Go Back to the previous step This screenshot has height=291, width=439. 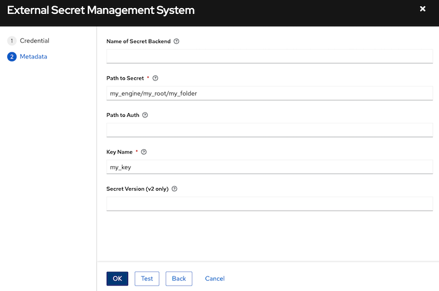(179, 279)
